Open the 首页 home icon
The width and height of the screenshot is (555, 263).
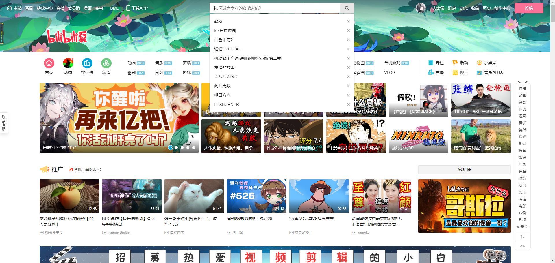pos(49,63)
